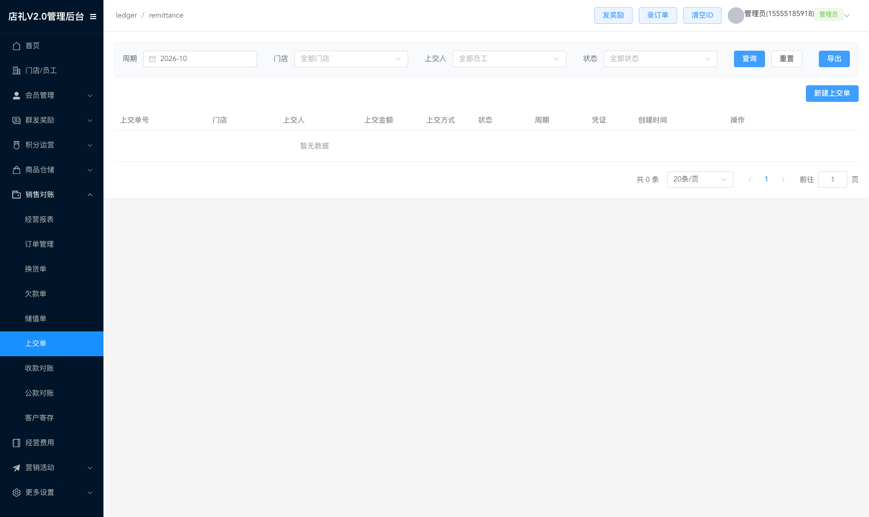Open the 门店 全部门店 dropdown
Image resolution: width=869 pixels, height=517 pixels.
click(x=351, y=59)
